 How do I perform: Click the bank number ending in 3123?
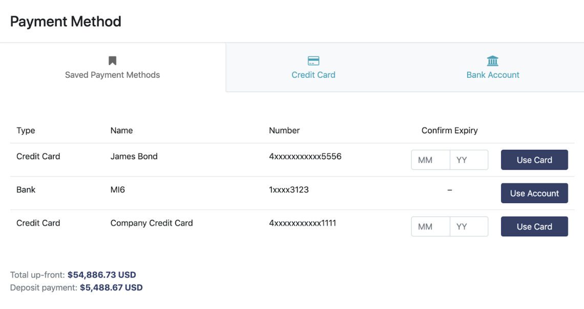click(287, 190)
